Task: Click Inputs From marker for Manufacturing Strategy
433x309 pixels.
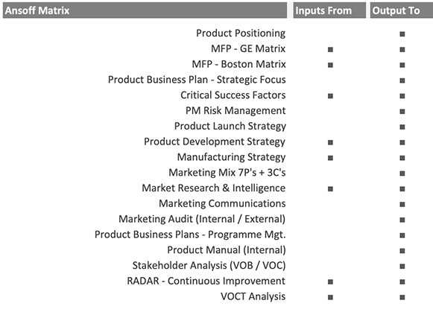Action: pos(330,158)
